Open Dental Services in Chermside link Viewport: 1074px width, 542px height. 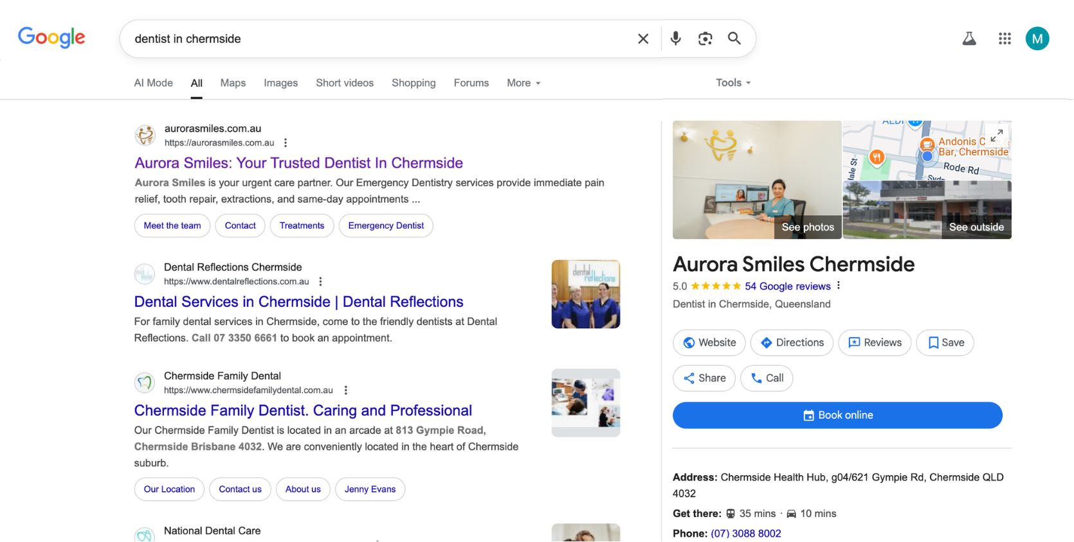pos(298,302)
